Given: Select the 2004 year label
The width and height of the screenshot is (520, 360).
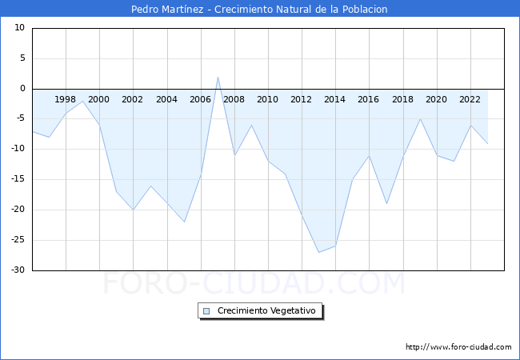Looking at the screenshot, I should click(167, 99).
